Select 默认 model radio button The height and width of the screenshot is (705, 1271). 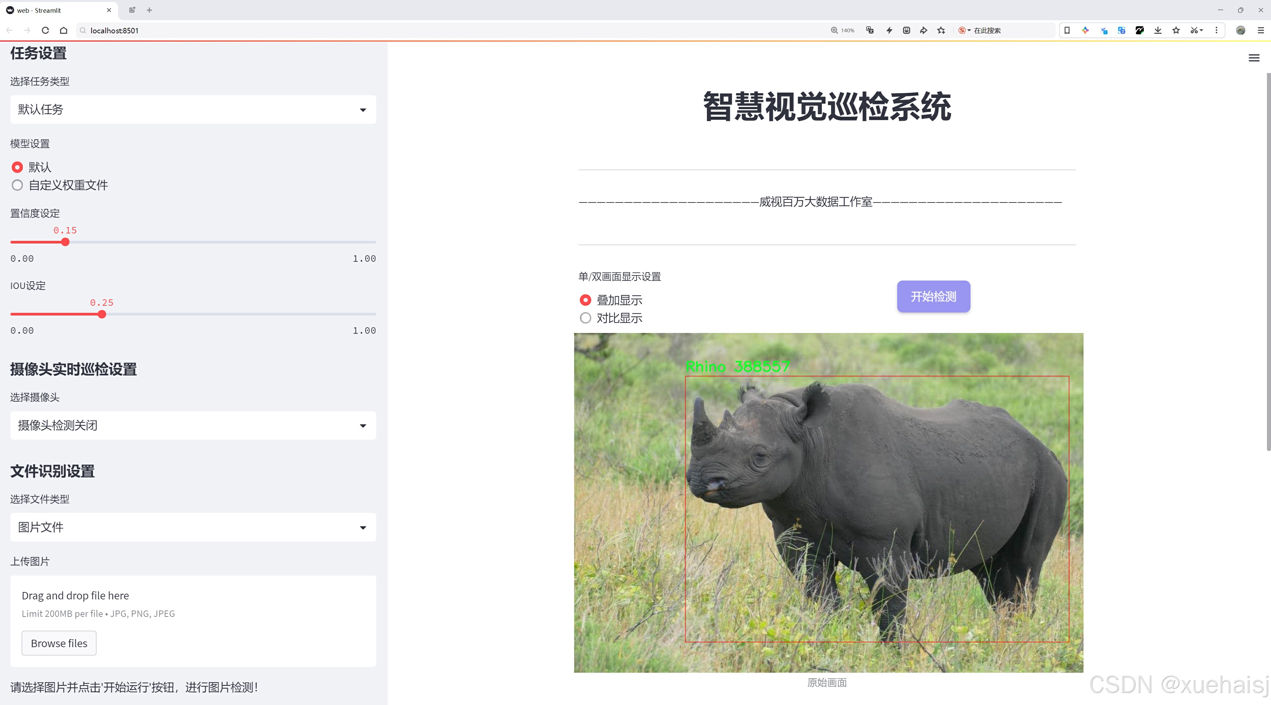tap(17, 168)
